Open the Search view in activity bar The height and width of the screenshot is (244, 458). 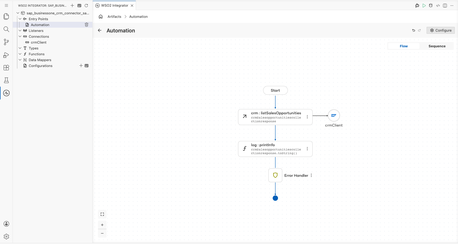point(6,29)
